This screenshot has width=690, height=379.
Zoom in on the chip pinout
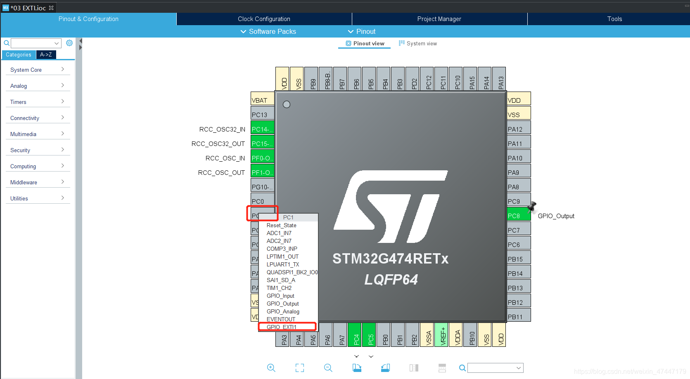pyautogui.click(x=271, y=368)
